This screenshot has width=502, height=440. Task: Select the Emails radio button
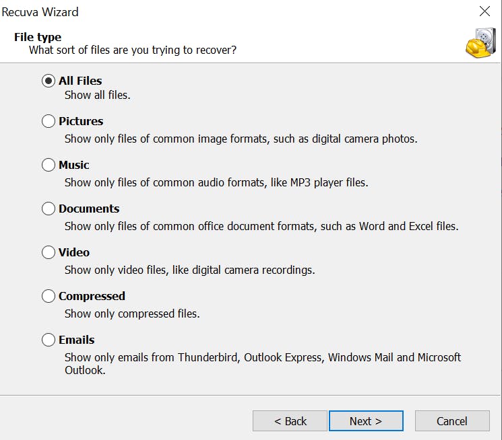pos(49,340)
